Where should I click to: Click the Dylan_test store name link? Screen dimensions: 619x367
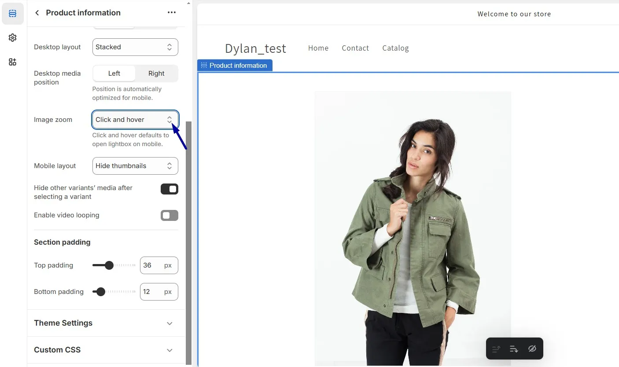[255, 48]
